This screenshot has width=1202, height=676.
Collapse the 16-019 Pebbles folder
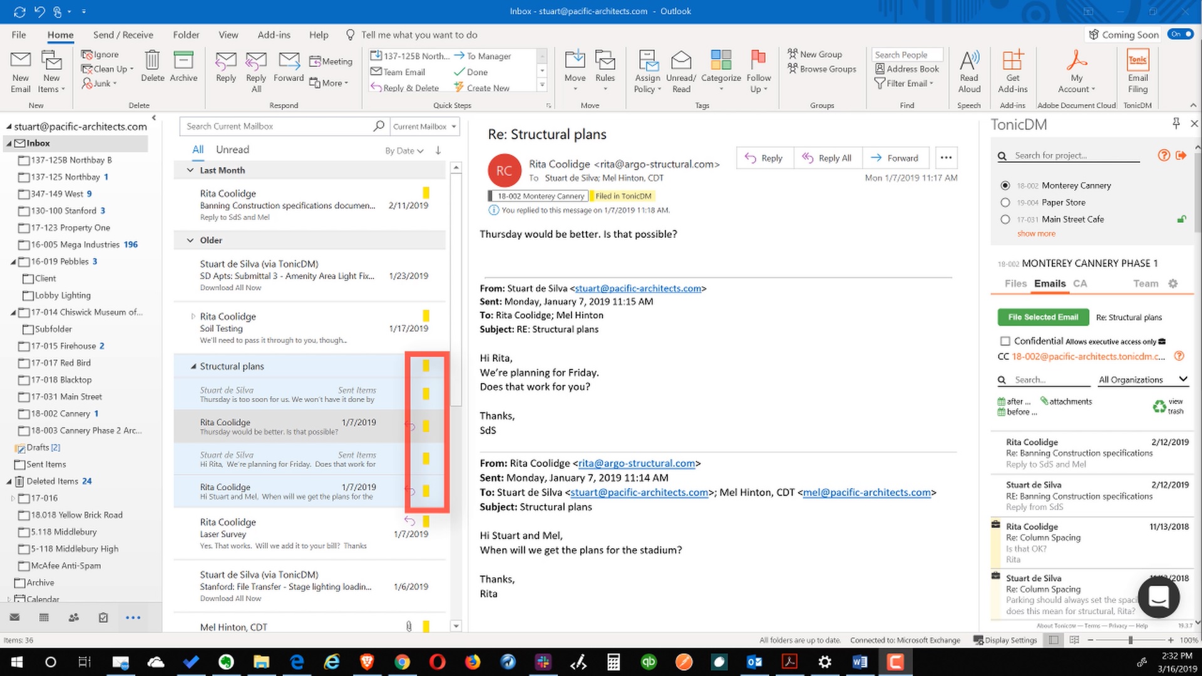click(x=13, y=262)
